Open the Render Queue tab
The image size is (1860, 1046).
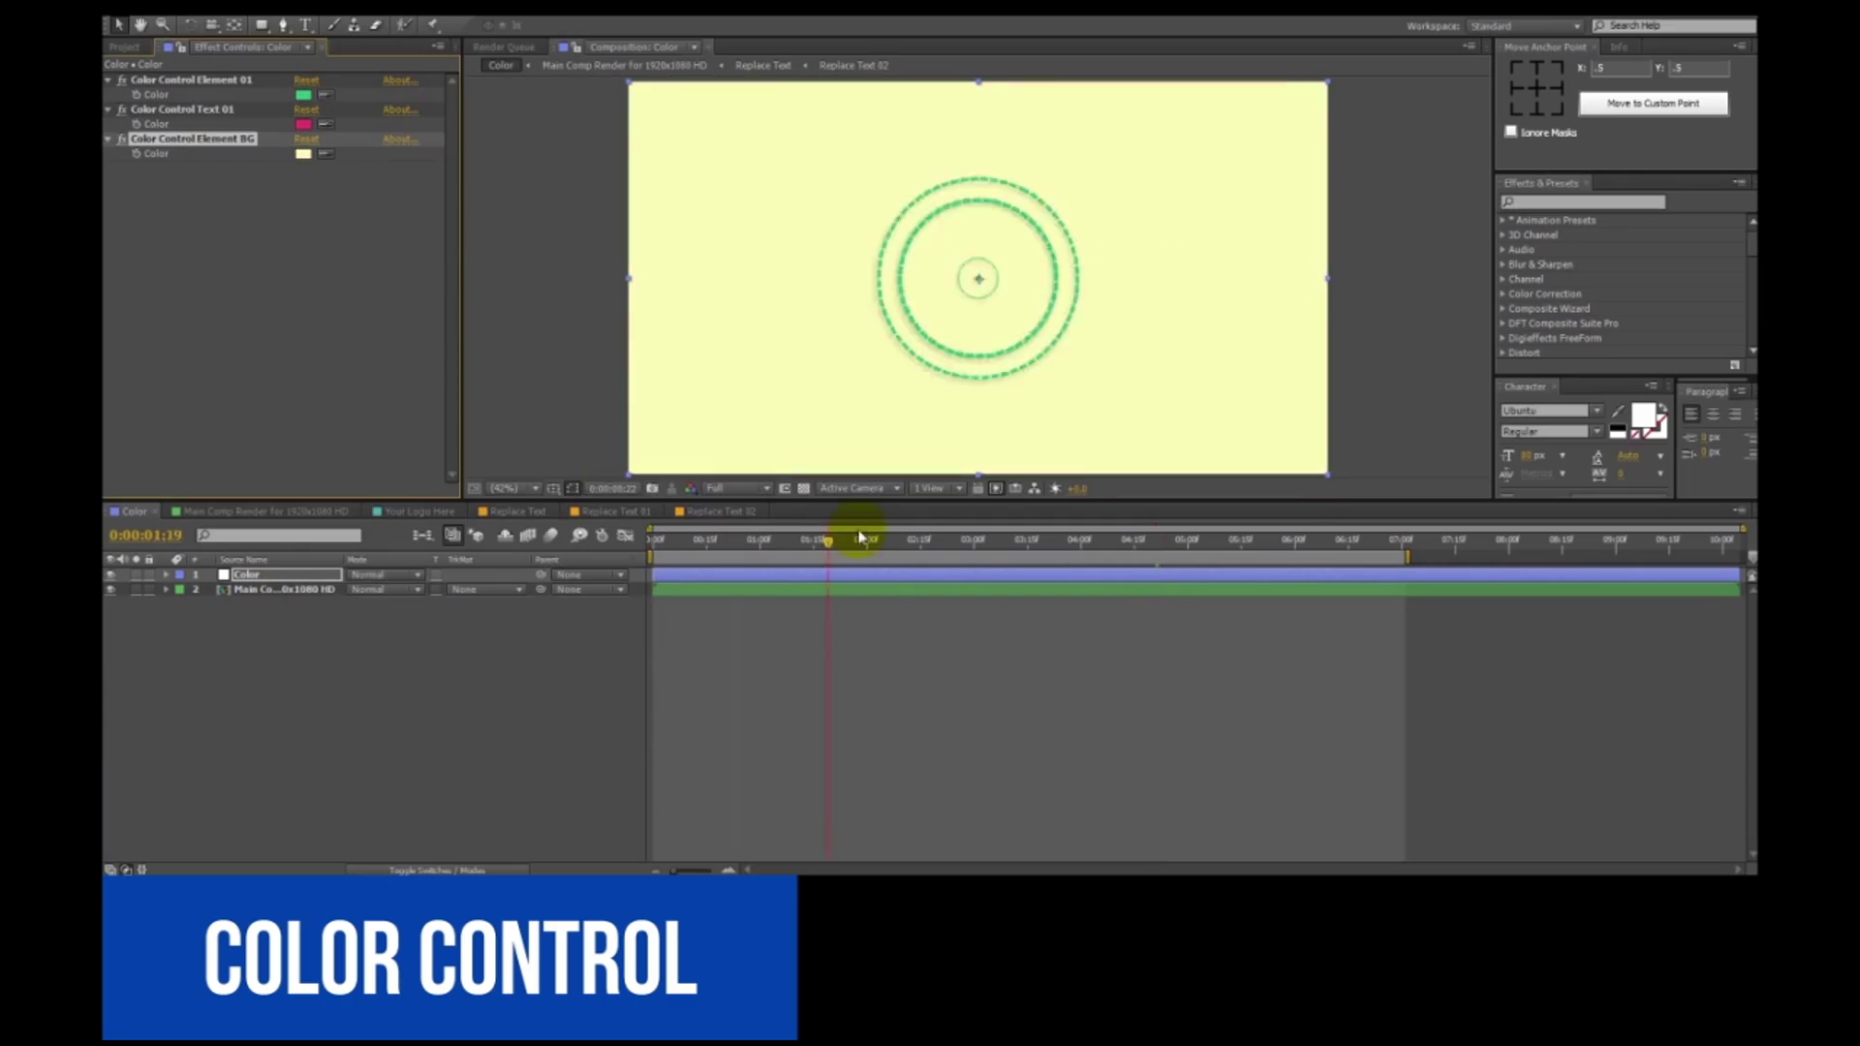pyautogui.click(x=504, y=46)
